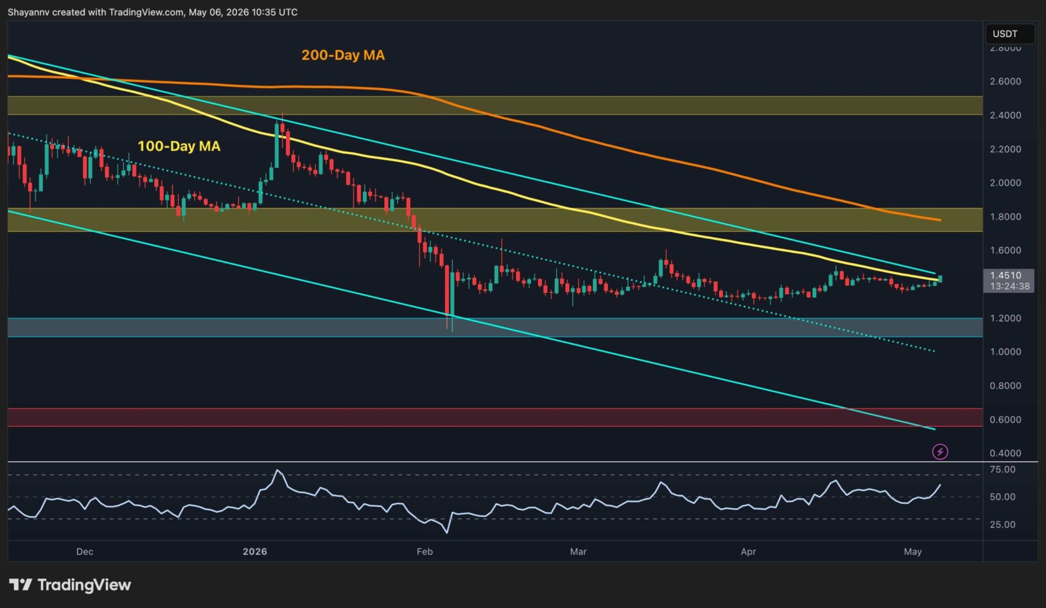Click the candle countdown 13:24:38
Image resolution: width=1046 pixels, height=608 pixels.
pos(1009,286)
